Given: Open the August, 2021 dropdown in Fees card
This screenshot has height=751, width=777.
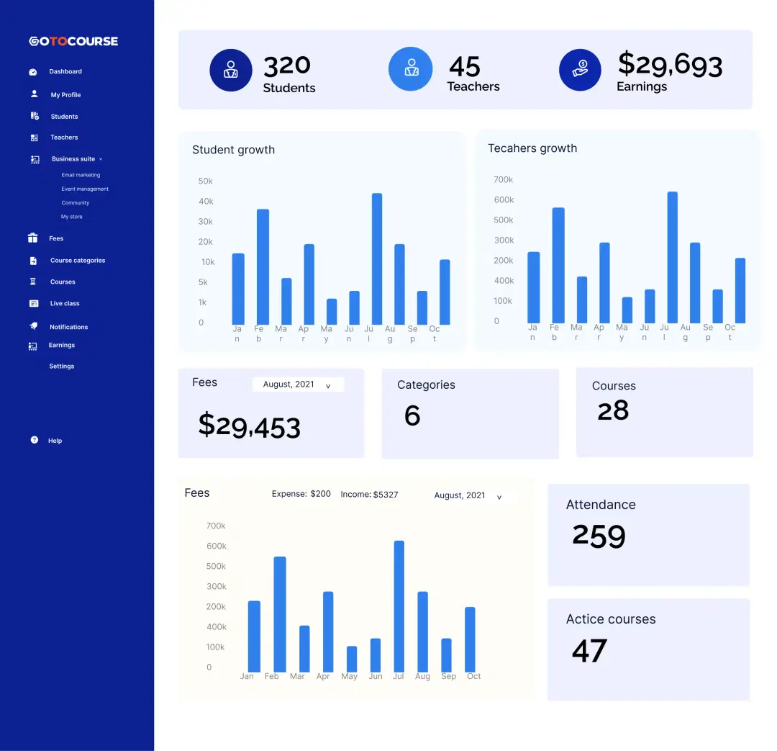Looking at the screenshot, I should (x=298, y=385).
